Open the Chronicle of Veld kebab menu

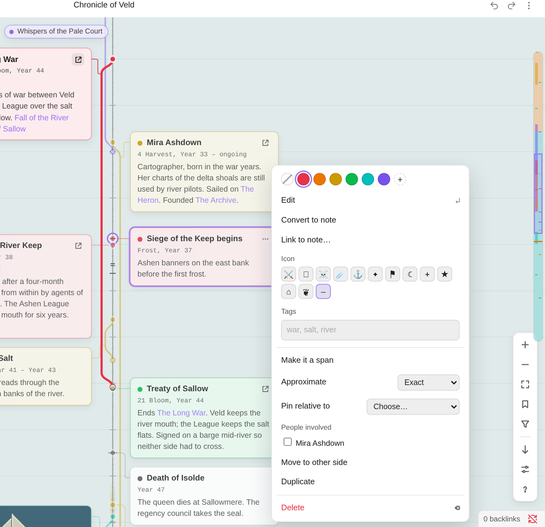point(529,5)
